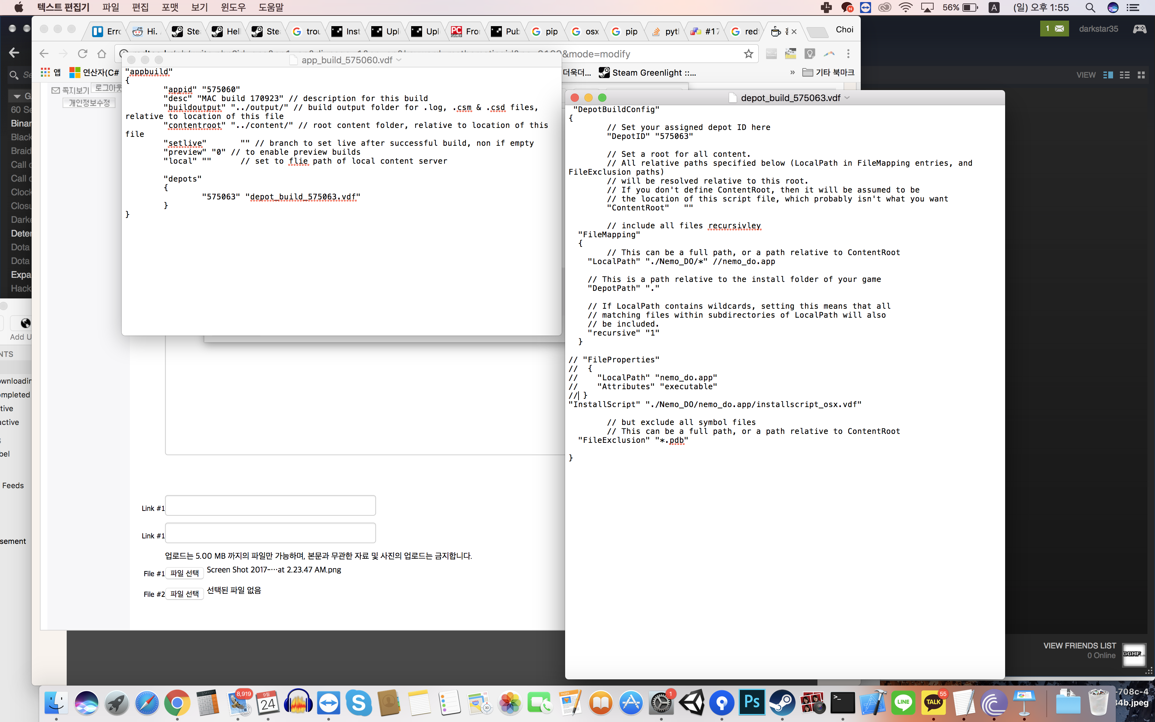Screen dimensions: 1155x722
Task: Bookmark page with the star icon
Action: [x=748, y=54]
